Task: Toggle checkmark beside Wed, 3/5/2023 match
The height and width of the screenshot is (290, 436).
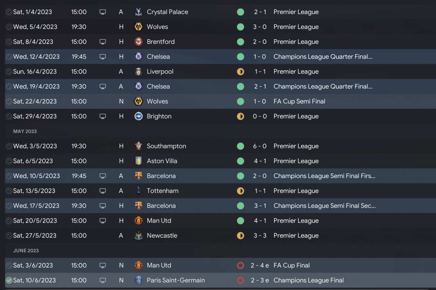Action: [9, 146]
